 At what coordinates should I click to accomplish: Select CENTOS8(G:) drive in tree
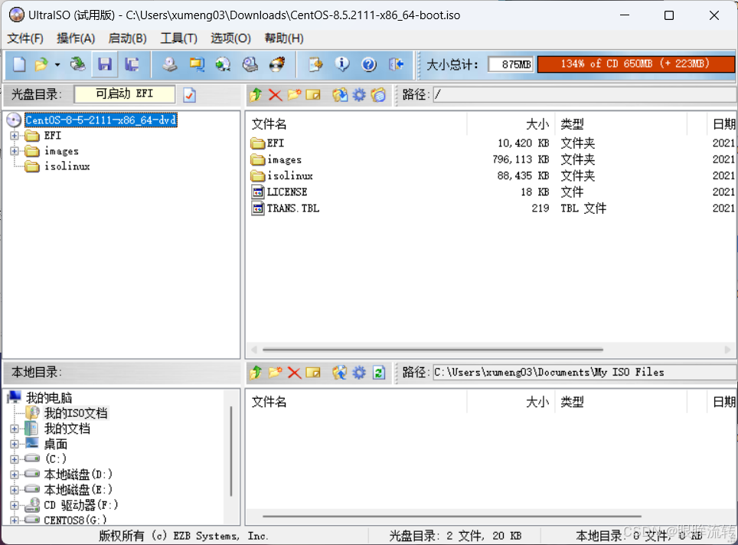coord(75,520)
